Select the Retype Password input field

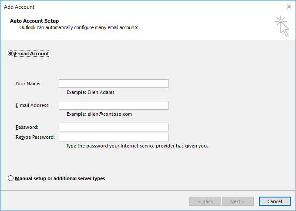(113, 137)
